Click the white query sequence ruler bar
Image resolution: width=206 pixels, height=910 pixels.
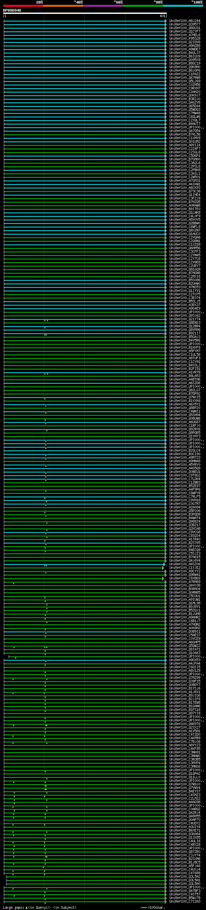[x=85, y=14]
